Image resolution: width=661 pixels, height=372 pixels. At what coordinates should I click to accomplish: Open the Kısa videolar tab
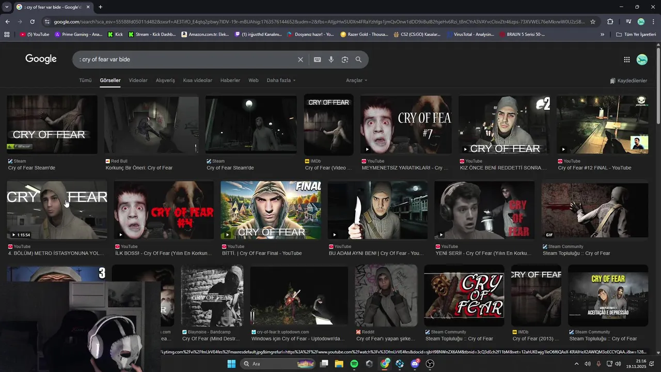tap(197, 81)
